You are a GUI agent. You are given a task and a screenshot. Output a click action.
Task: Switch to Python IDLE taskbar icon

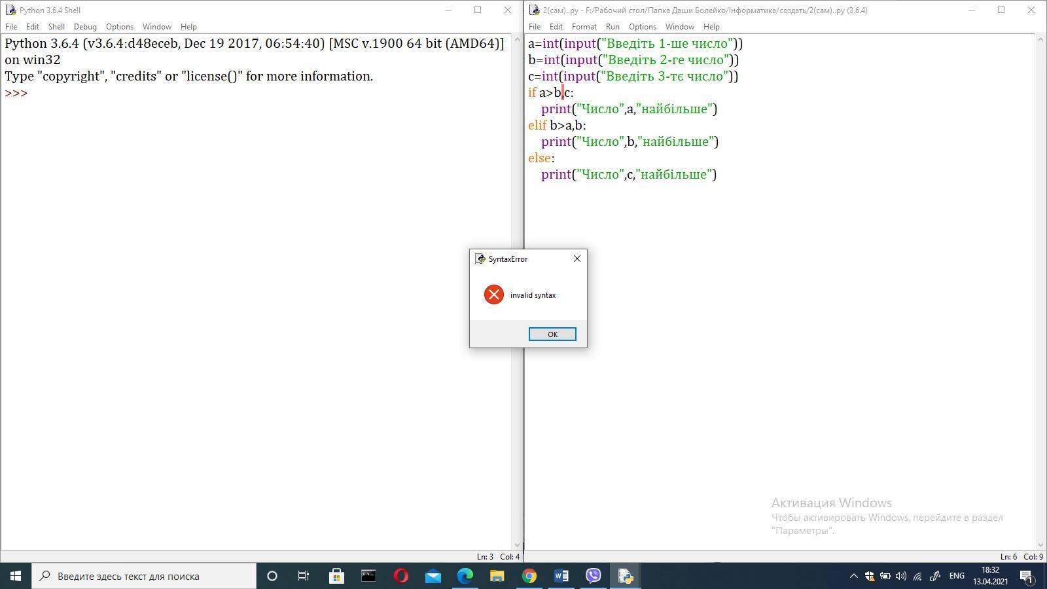(x=625, y=576)
